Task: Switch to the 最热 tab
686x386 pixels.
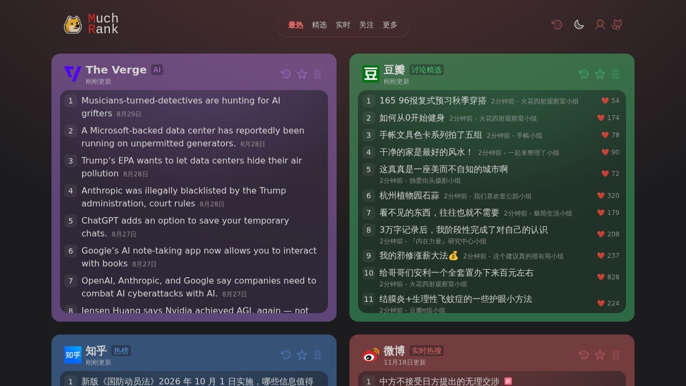Action: [x=296, y=25]
